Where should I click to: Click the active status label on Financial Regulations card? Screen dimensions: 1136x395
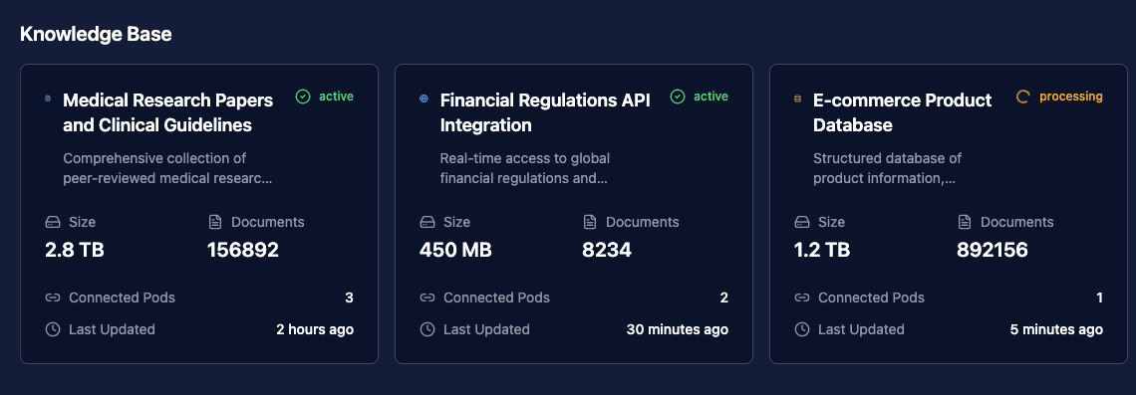coord(710,97)
